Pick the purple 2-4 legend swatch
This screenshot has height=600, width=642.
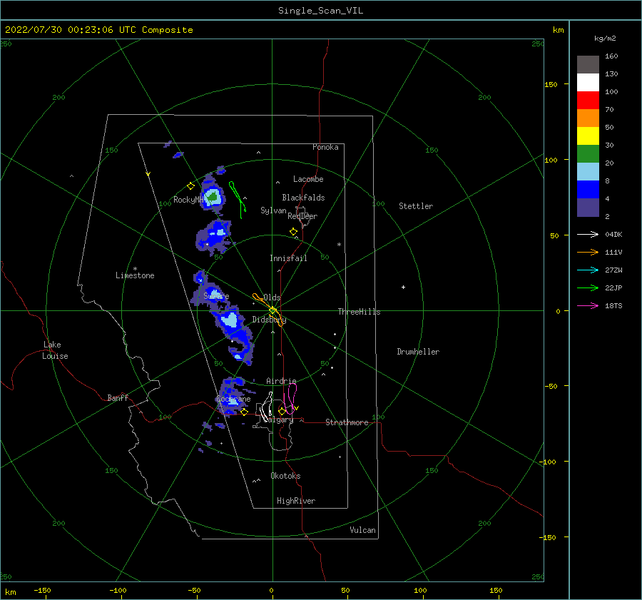point(588,207)
